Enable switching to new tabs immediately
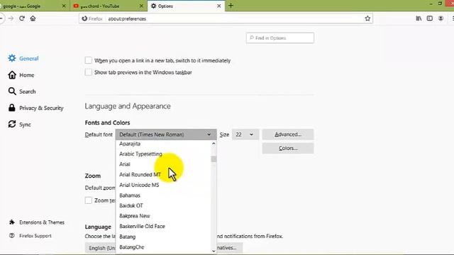Viewport: 454px width, 255px height. tap(88, 60)
